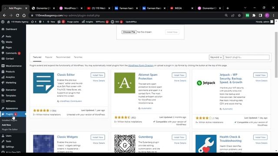Click the zoom magnifier icon in address bar

coord(226,16)
